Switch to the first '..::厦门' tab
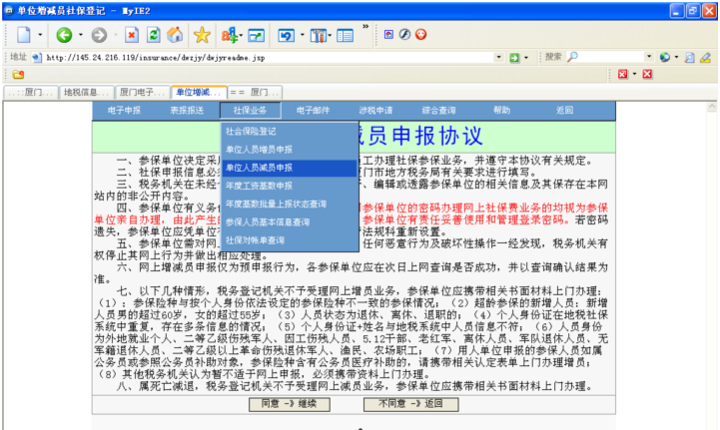720x430 pixels. [x=31, y=92]
